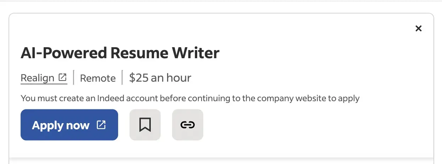Click the divider between Realign and Remote

coord(73,78)
